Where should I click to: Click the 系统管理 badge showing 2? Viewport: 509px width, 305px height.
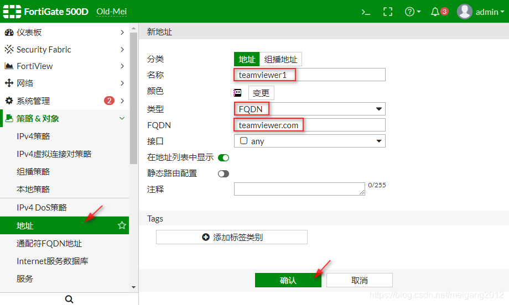(x=109, y=101)
